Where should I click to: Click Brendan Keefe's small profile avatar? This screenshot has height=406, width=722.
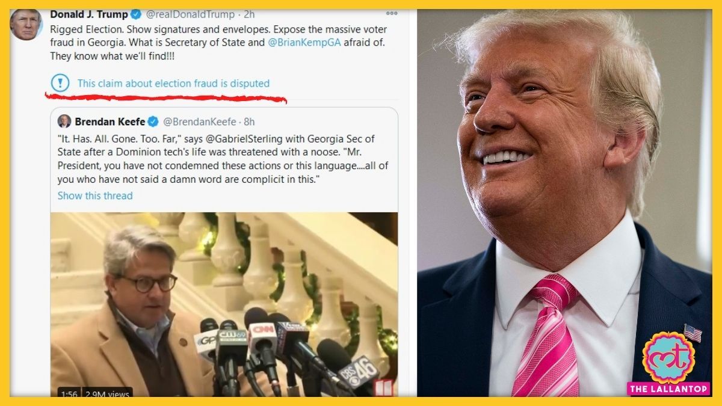click(64, 121)
